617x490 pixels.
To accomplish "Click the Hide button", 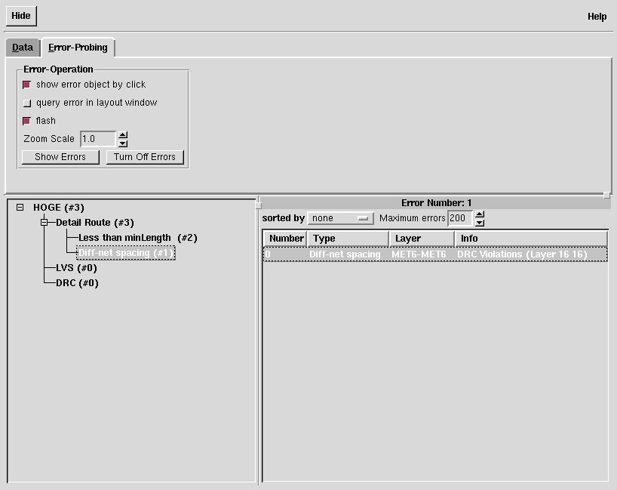I will click(x=20, y=16).
